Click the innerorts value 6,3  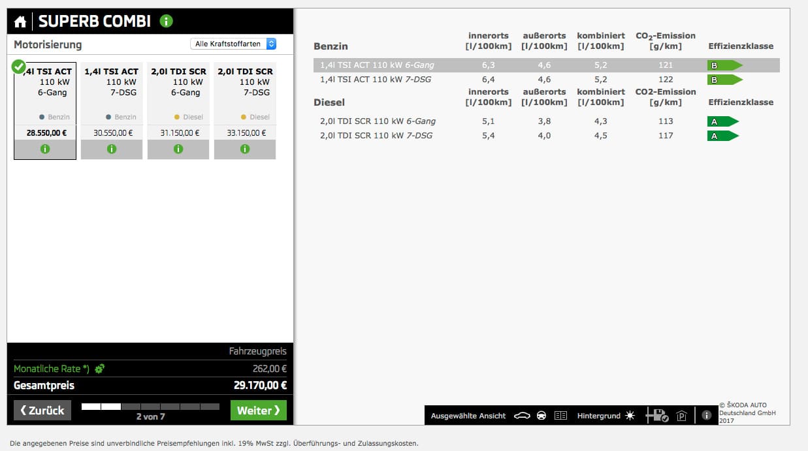point(488,65)
